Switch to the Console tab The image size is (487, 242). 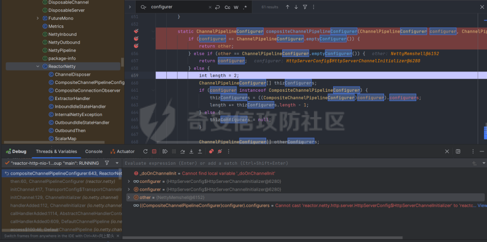(94, 151)
